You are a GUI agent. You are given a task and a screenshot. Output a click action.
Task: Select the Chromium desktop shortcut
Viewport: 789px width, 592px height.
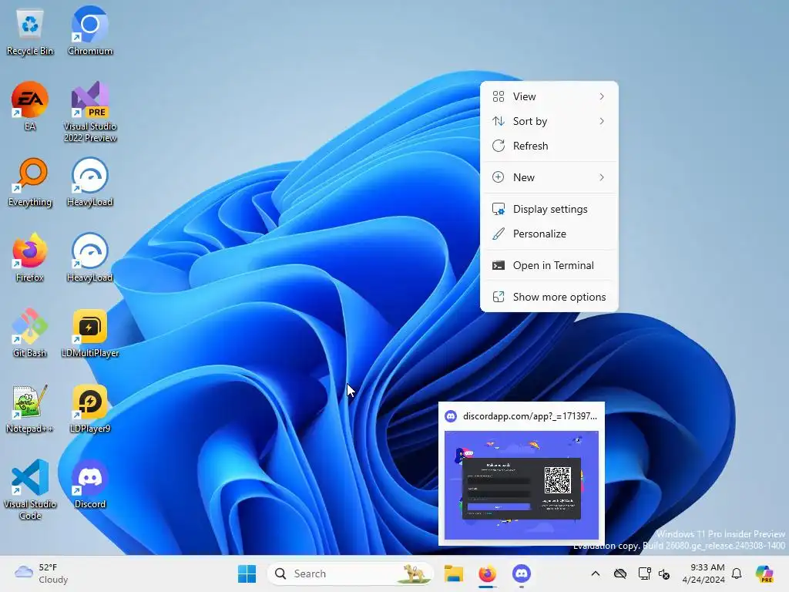coord(90,31)
